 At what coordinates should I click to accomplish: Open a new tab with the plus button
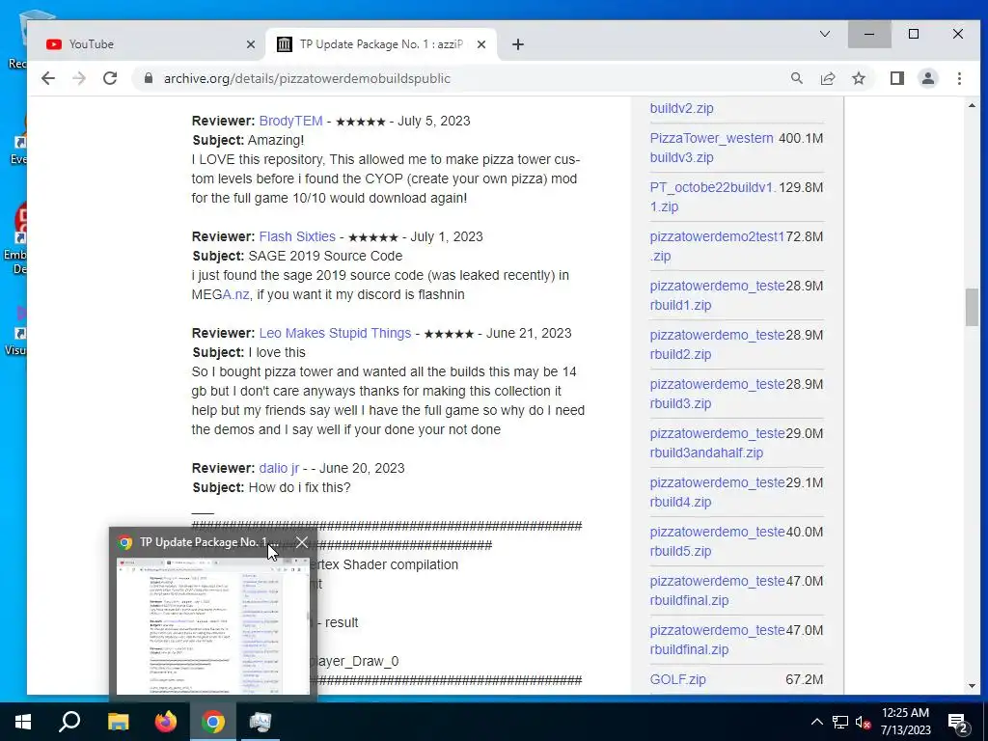(x=517, y=44)
